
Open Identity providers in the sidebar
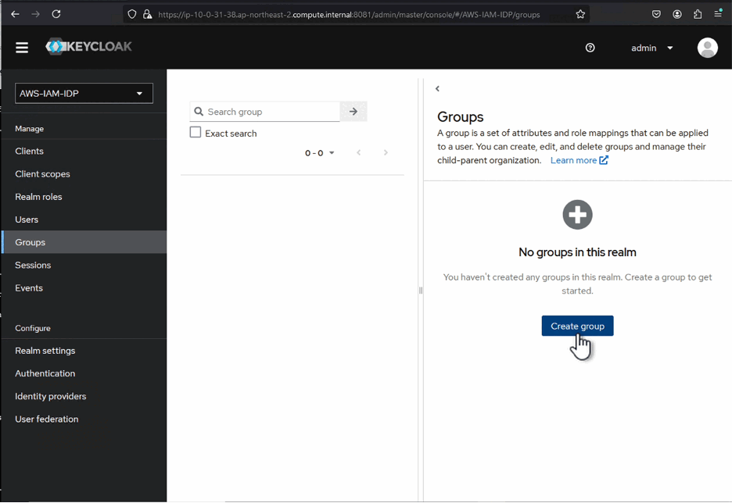pos(84,396)
